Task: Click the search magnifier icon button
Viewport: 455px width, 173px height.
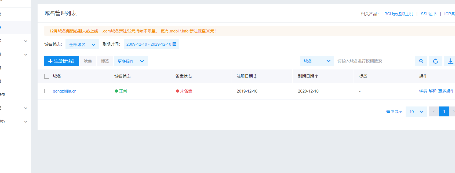Action: pos(421,61)
